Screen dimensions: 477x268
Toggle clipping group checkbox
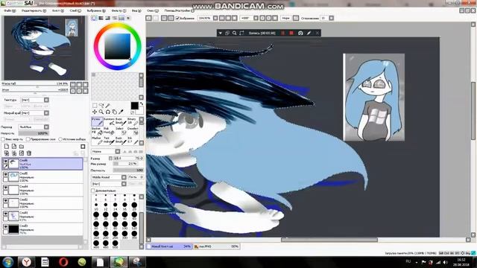click(x=28, y=139)
